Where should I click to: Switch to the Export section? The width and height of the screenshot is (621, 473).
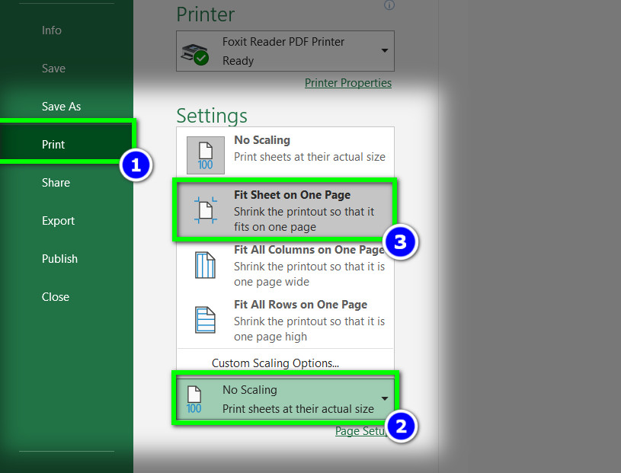tap(58, 221)
